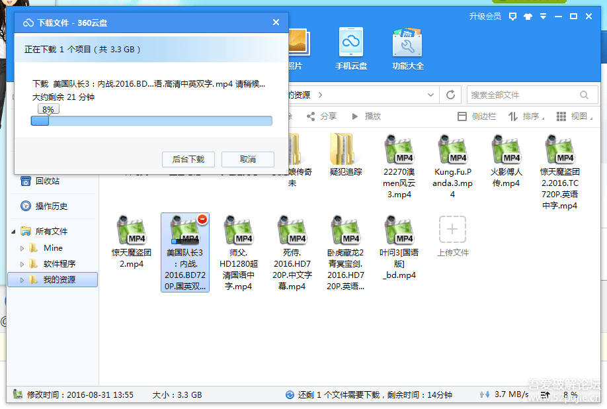Open the 排序 sort dropdown
607x409 pixels.
click(526, 116)
